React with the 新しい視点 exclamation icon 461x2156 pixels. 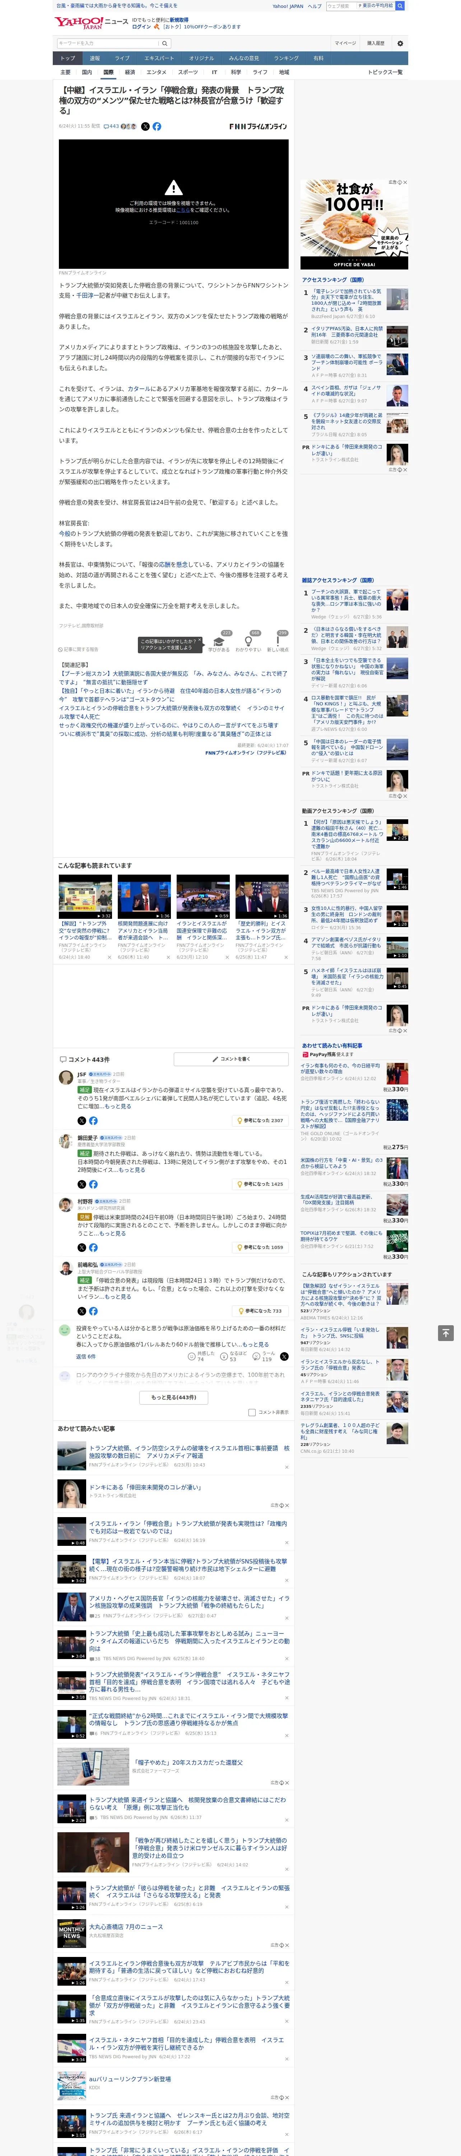pos(278,642)
